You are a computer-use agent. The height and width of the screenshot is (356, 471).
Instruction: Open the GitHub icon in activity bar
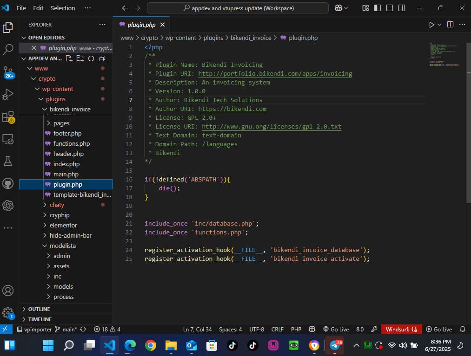click(x=8, y=183)
